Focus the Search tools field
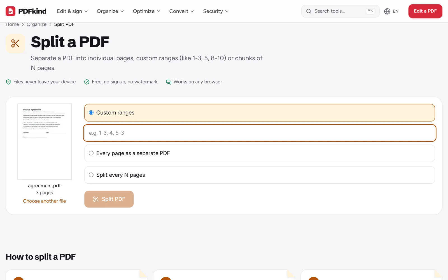448x280 pixels. (340, 11)
